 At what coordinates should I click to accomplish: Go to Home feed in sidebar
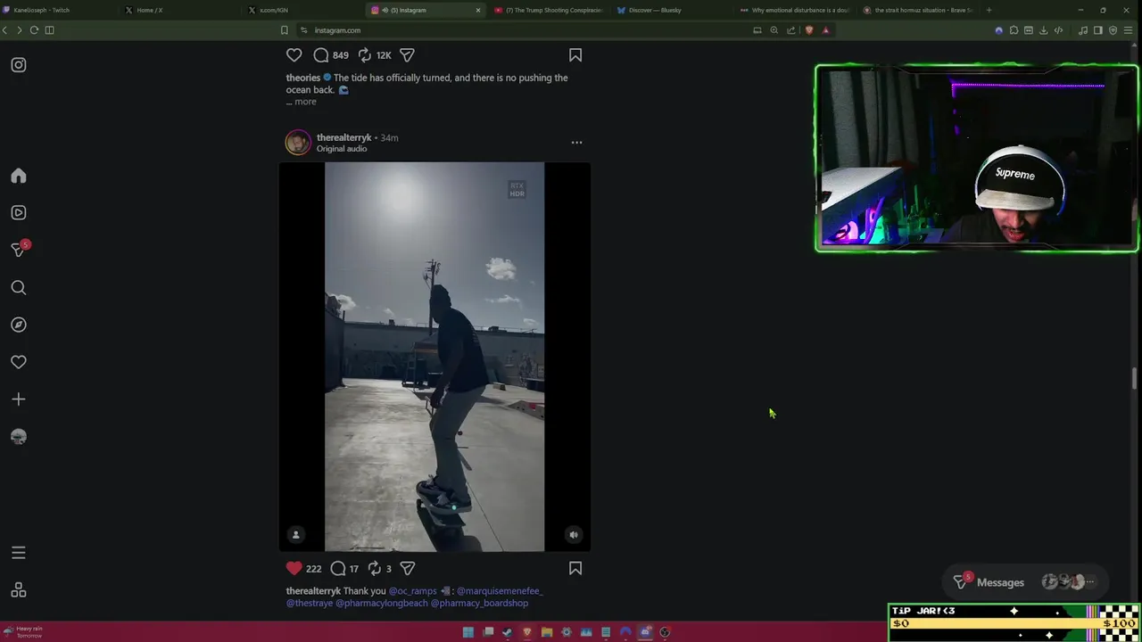click(x=19, y=176)
